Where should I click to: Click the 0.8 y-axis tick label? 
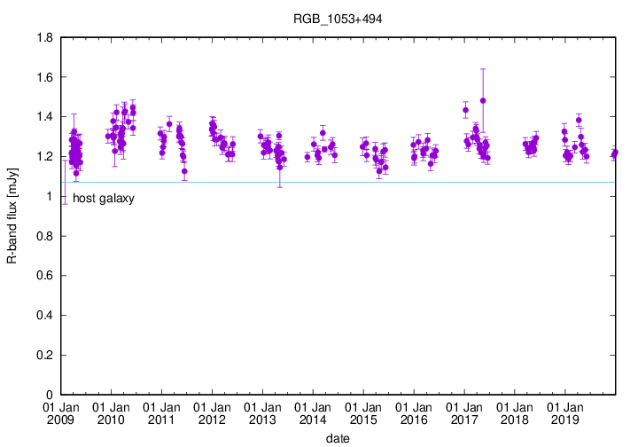pos(44,236)
